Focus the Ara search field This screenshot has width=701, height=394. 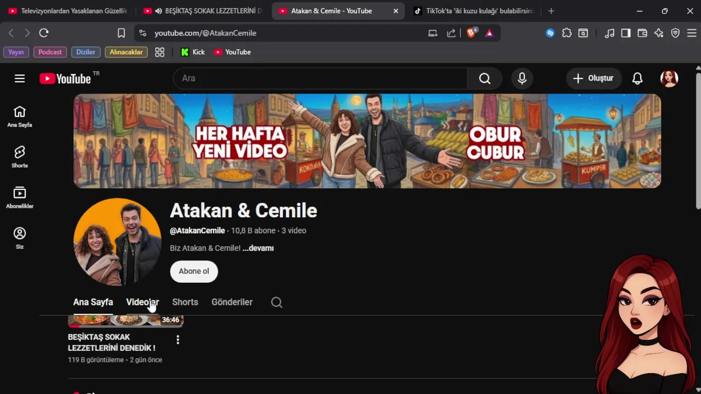pyautogui.click(x=320, y=78)
